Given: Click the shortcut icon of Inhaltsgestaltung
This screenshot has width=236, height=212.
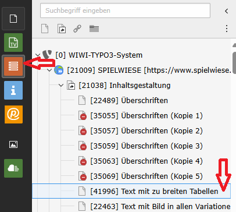Looking at the screenshot, I should 71,85.
